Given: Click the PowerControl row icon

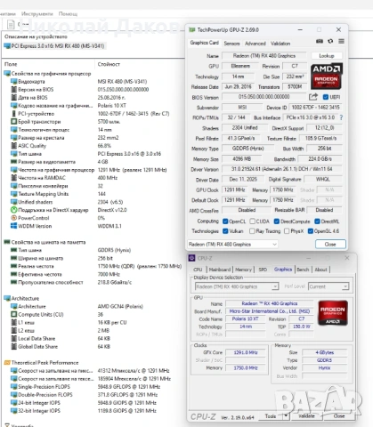Looking at the screenshot, I should tap(13, 218).
